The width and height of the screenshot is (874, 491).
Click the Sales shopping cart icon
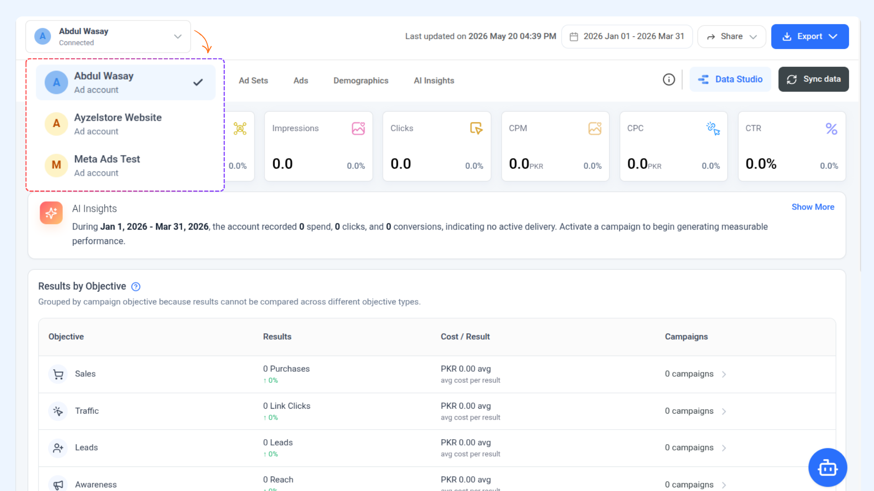(x=58, y=374)
